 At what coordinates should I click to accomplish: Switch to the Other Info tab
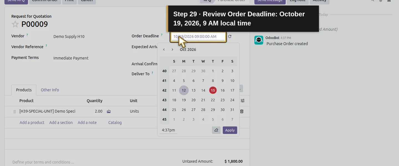50,90
